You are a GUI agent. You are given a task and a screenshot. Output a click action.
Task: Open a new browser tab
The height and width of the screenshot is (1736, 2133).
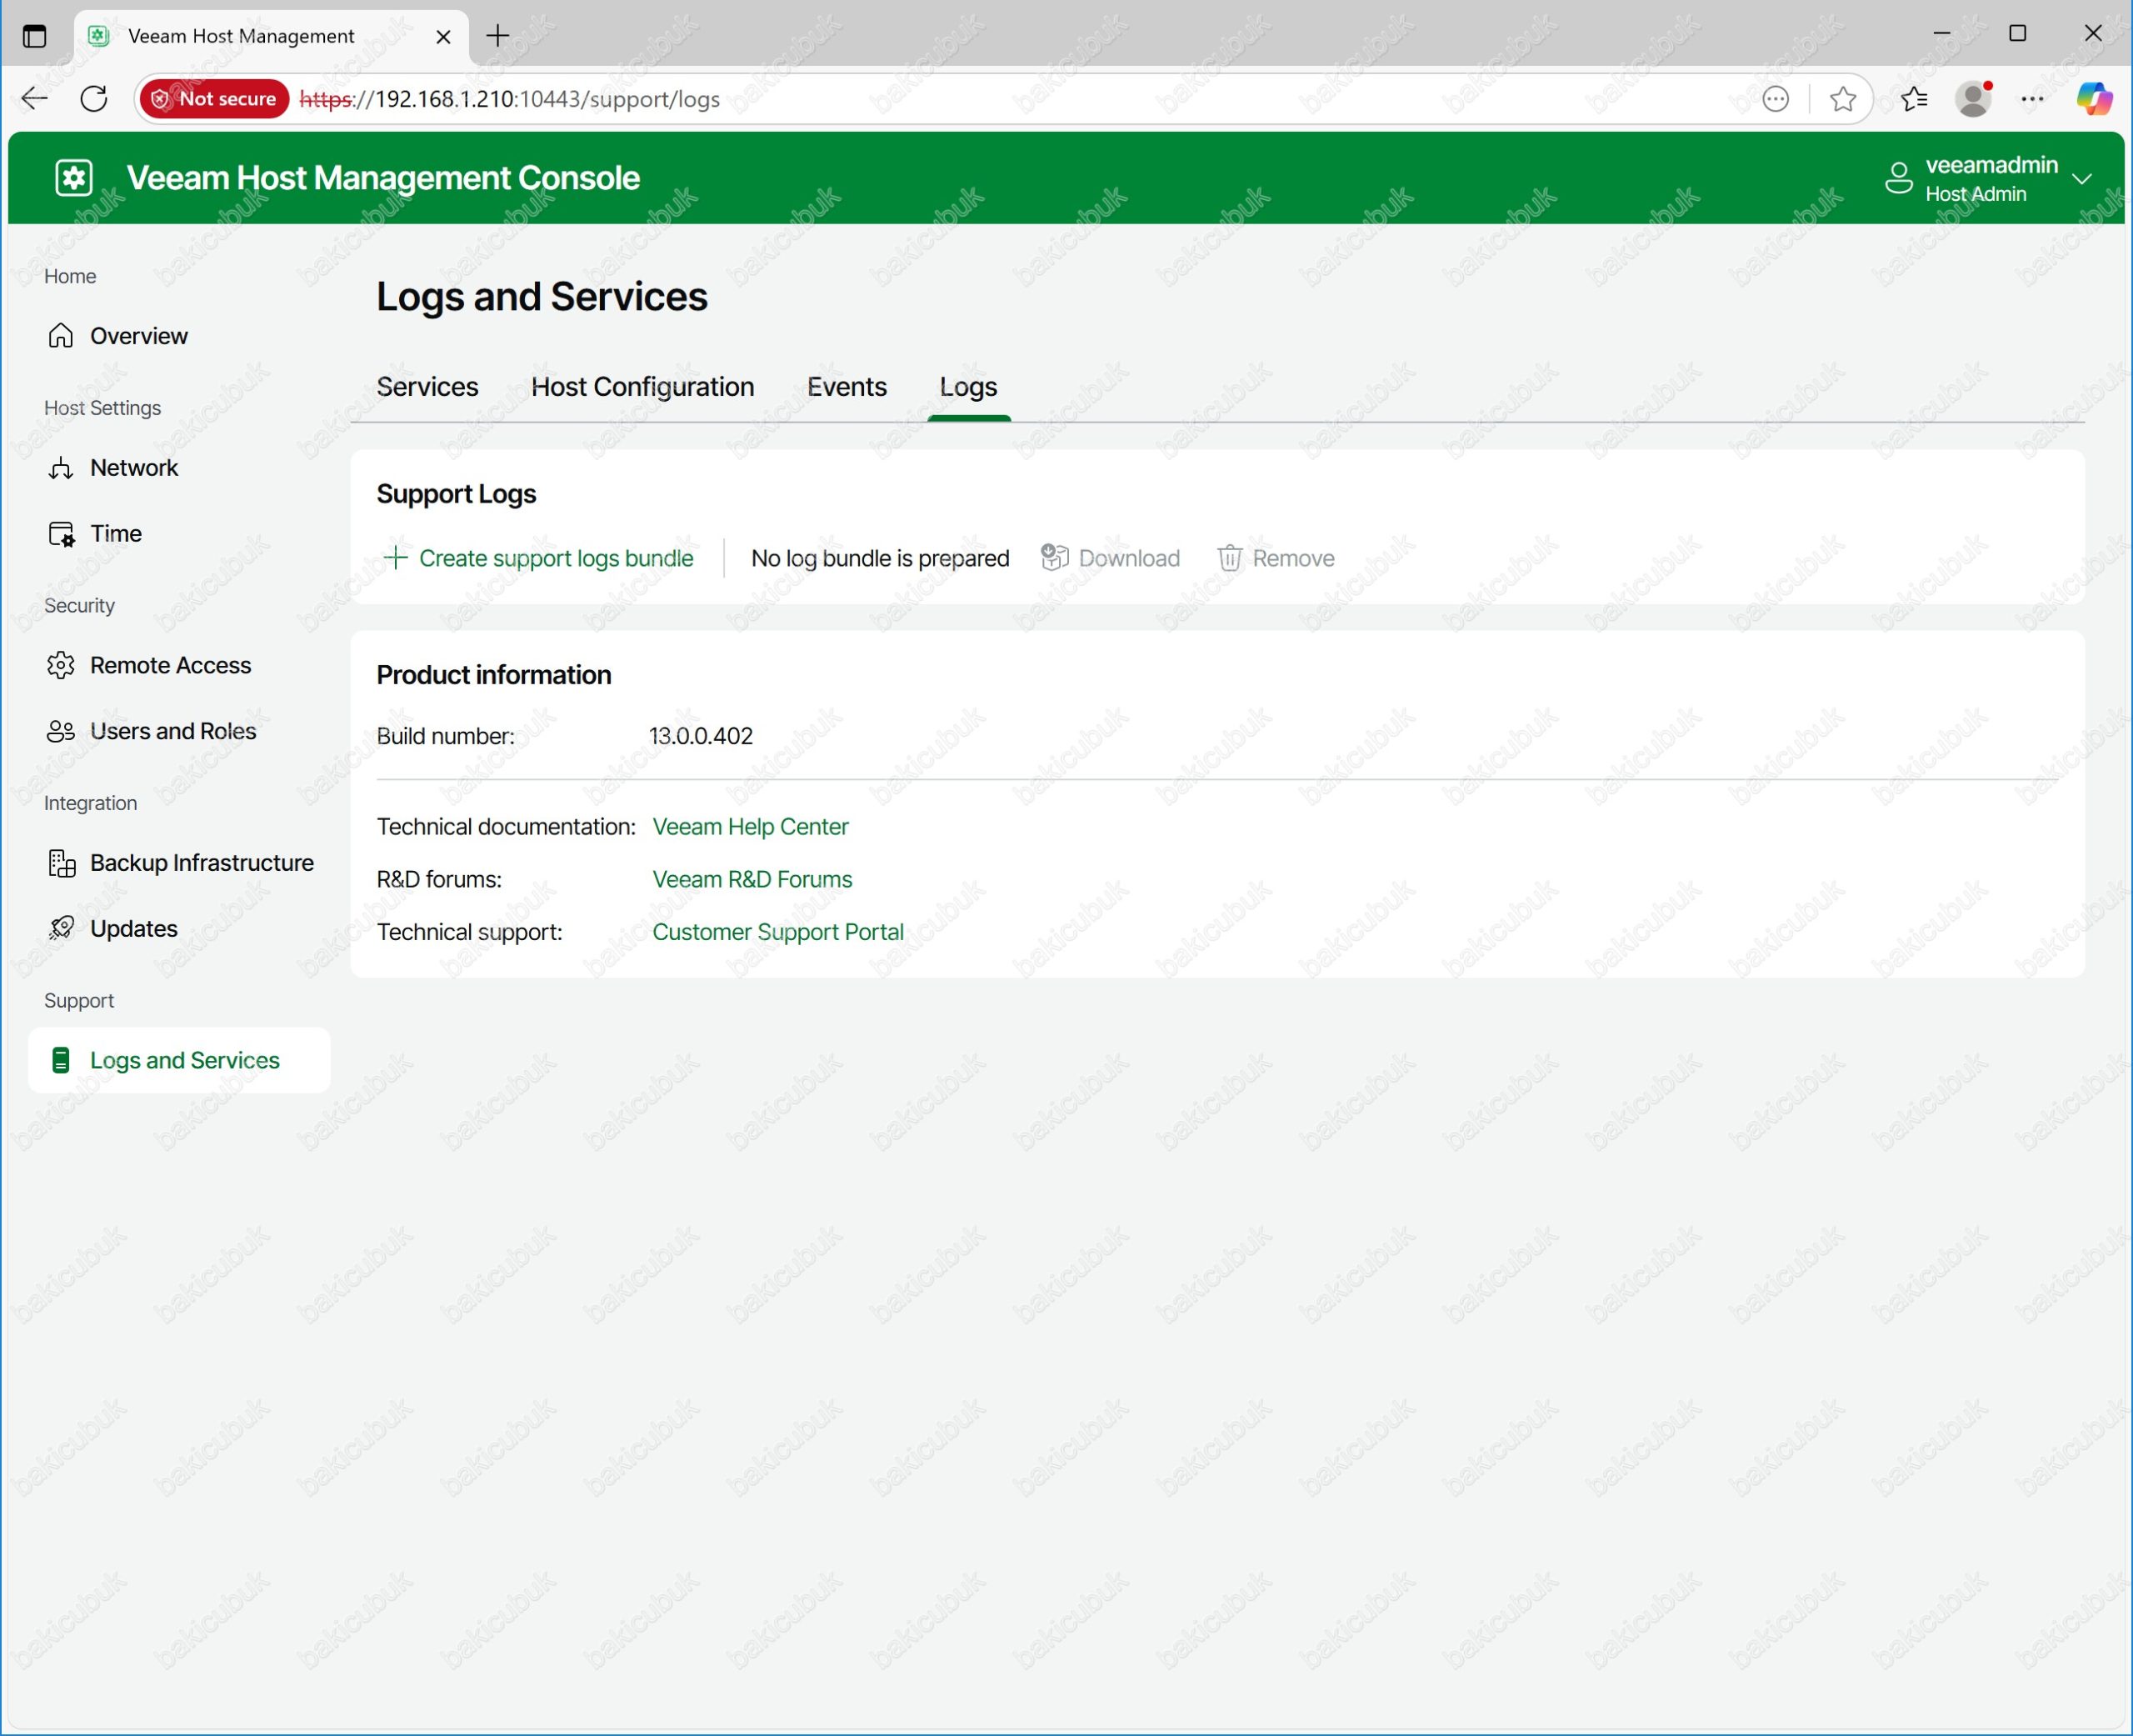coord(497,36)
